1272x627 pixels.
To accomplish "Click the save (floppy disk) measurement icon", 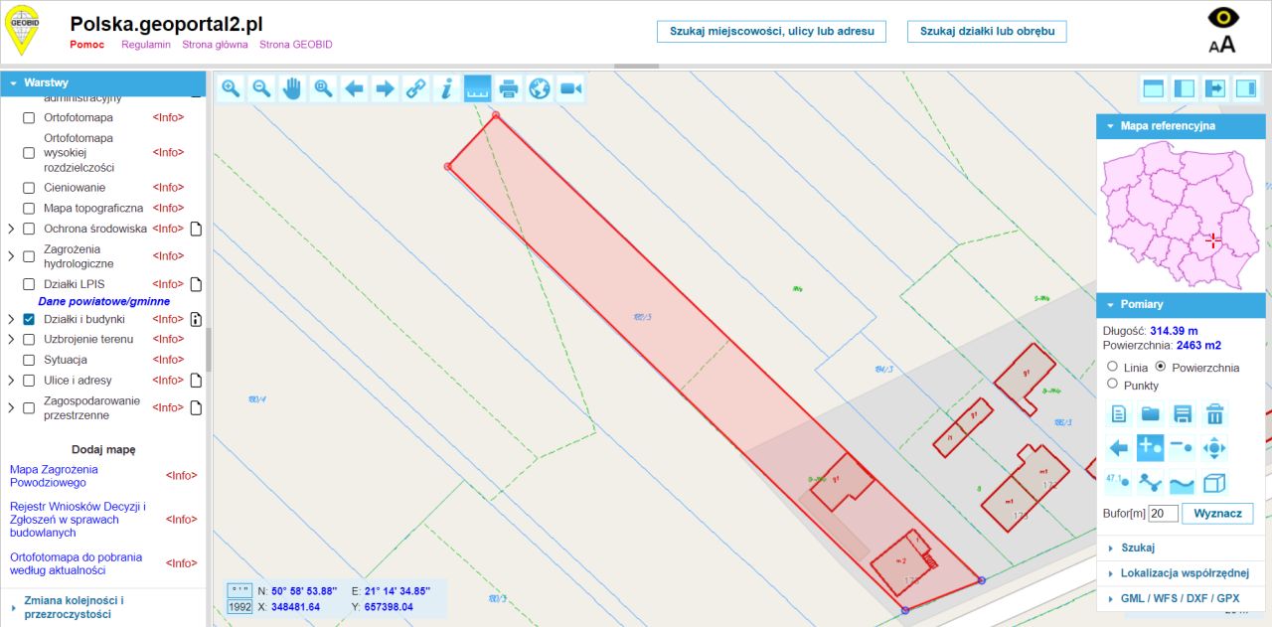I will 1183,414.
